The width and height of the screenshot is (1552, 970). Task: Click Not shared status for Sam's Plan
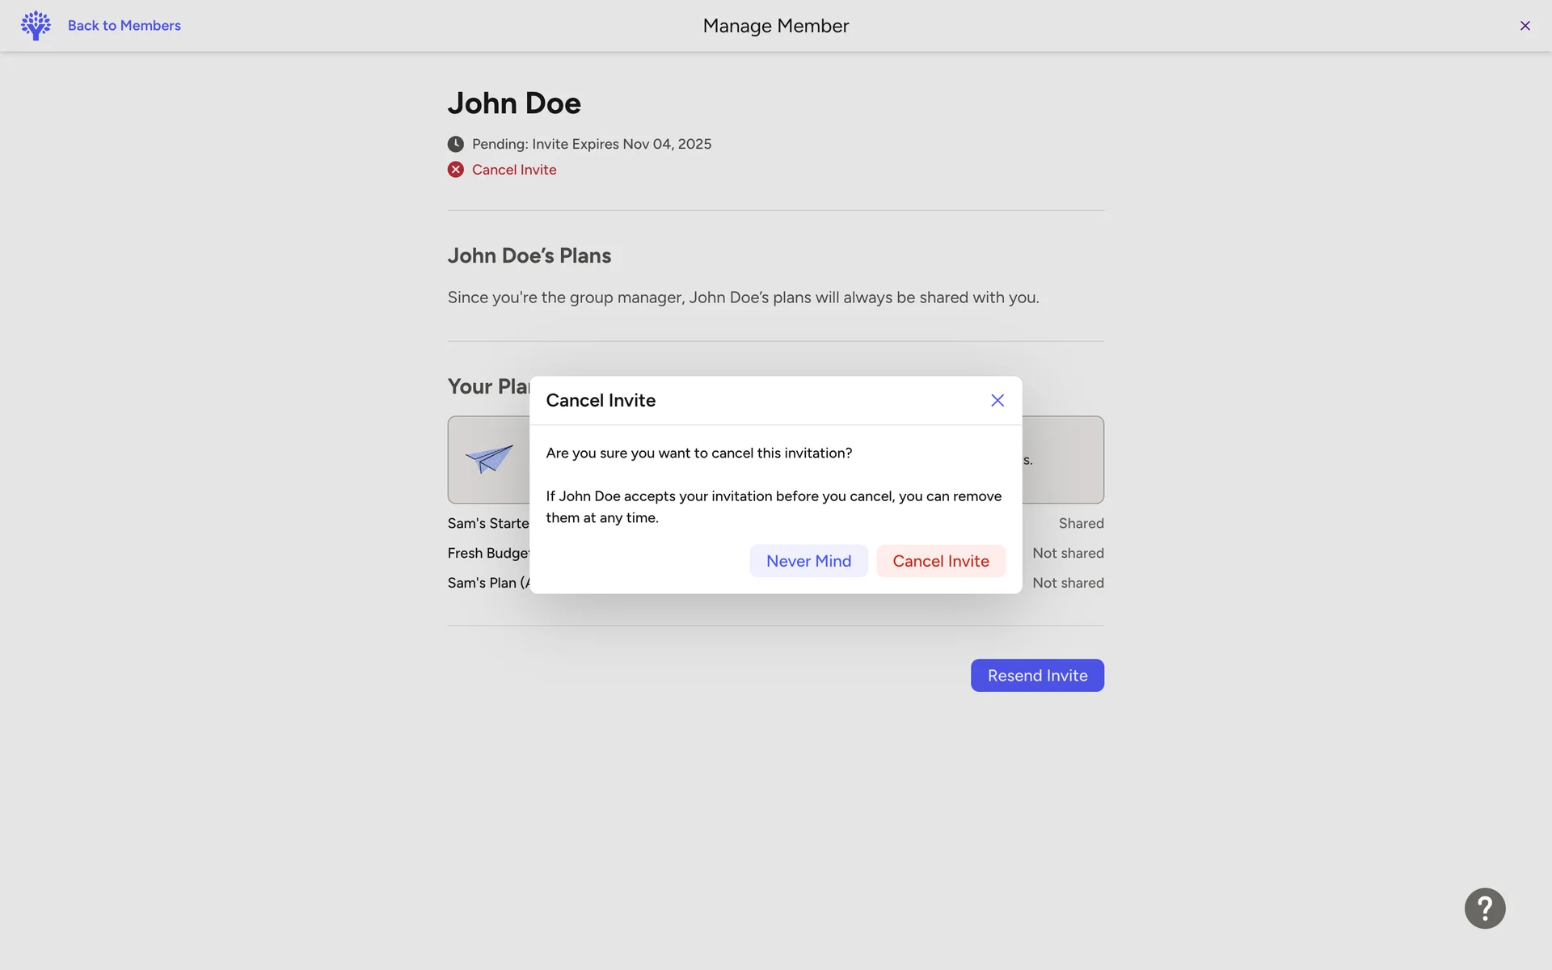pos(1068,583)
